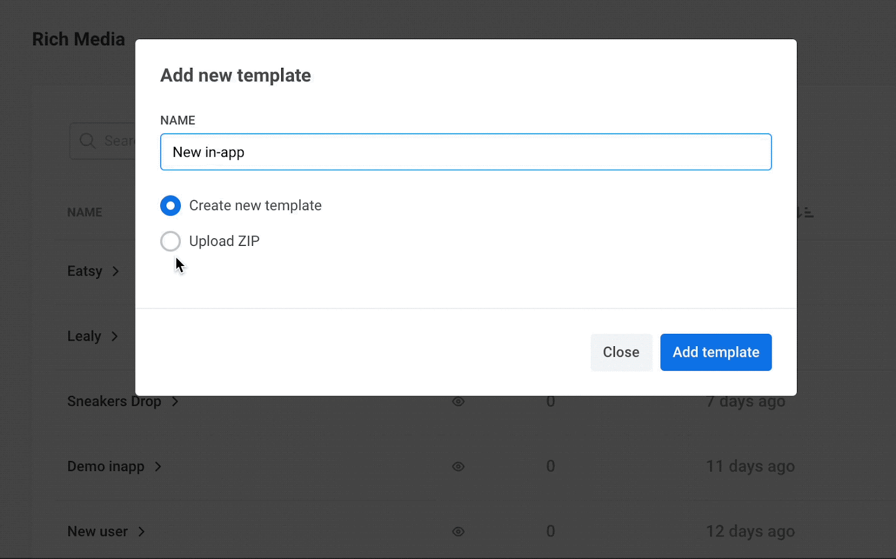
Task: Click the sort icon in table header
Action: [x=806, y=213]
